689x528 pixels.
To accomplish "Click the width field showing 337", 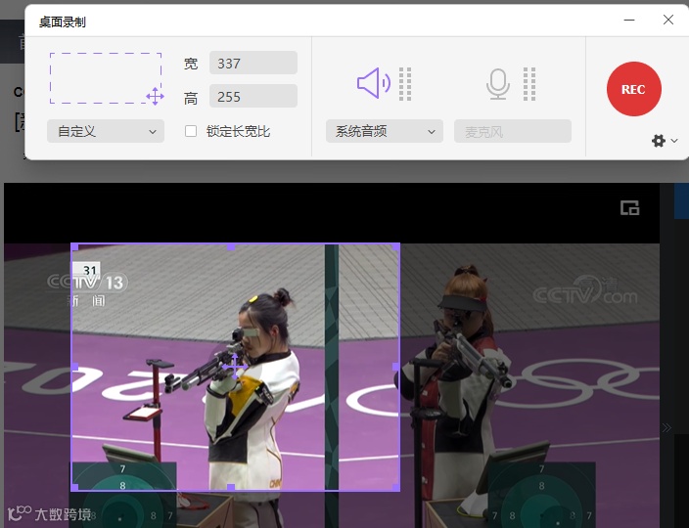I will point(253,63).
